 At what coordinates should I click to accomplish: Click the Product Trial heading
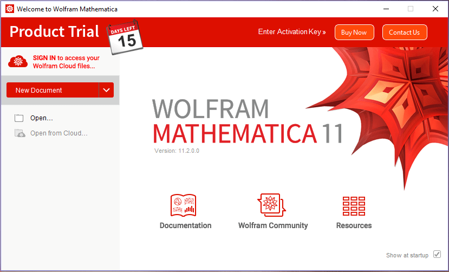54,31
